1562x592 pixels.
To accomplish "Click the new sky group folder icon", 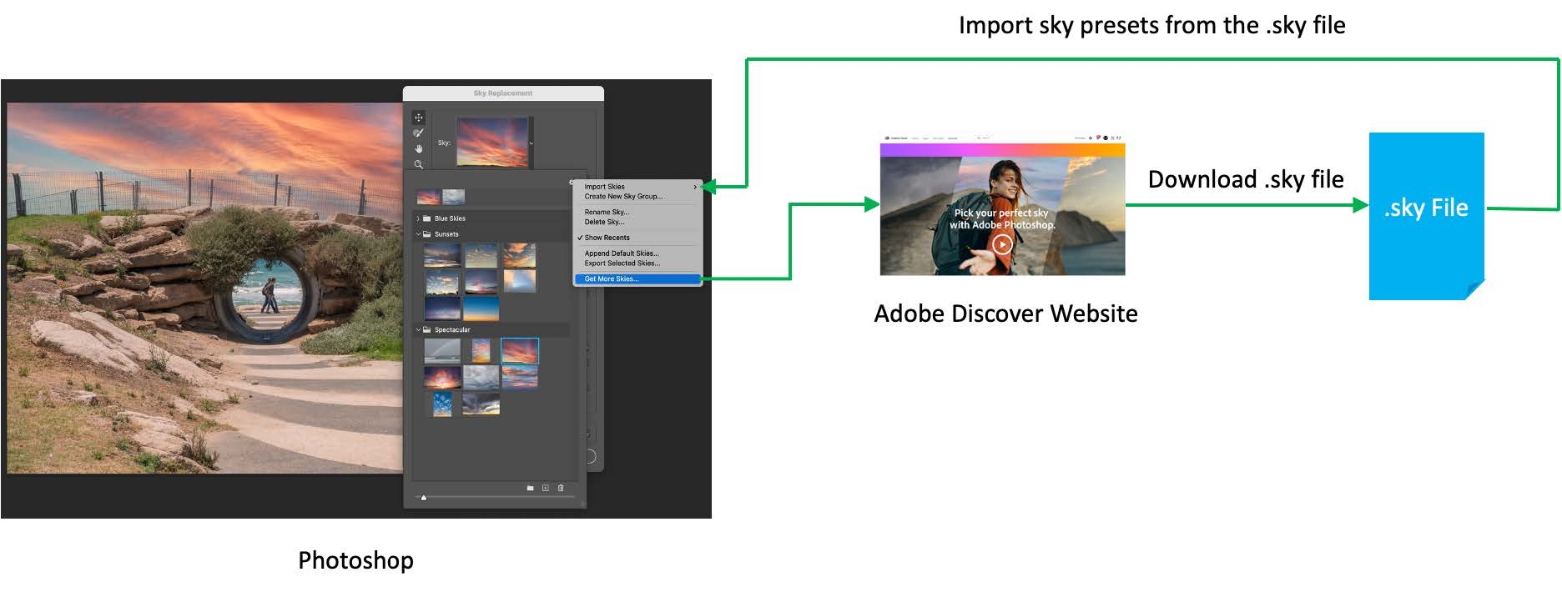I will [x=530, y=488].
